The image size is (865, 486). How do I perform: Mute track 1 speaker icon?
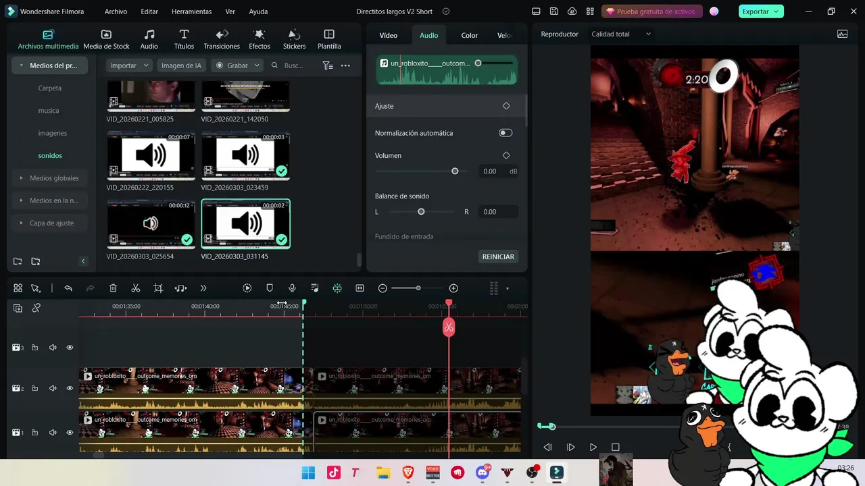pyautogui.click(x=53, y=433)
